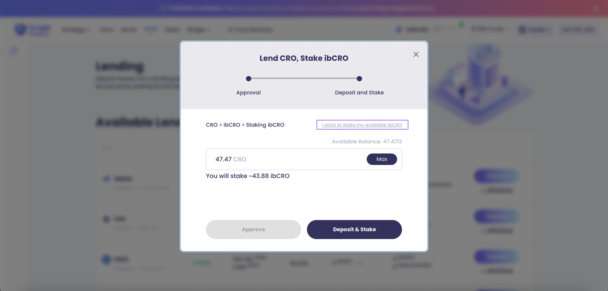
Task: Click the Approval step dot
Action: (x=248, y=79)
